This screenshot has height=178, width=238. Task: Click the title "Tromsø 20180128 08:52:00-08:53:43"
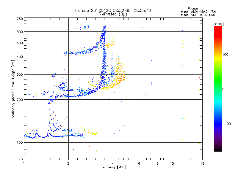(x=113, y=10)
